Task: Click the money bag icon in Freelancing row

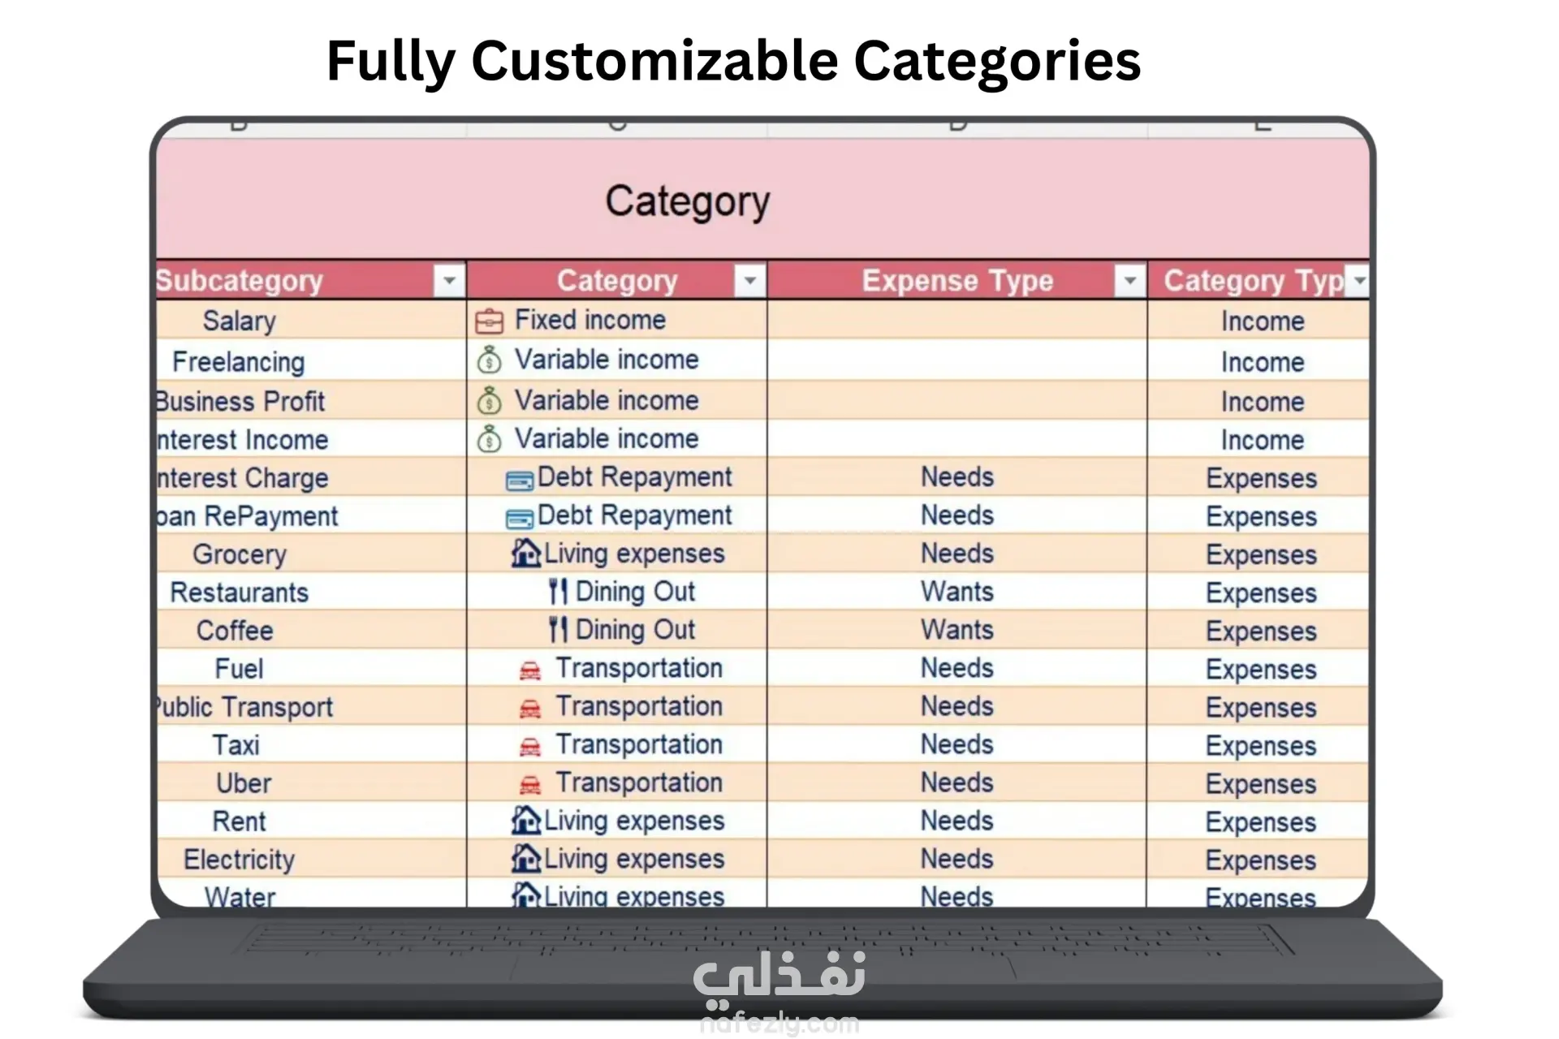Action: (489, 360)
